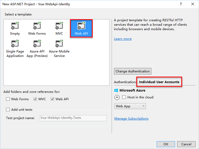Choose the Web Forms template icon
The image size is (199, 149).
[37, 26]
